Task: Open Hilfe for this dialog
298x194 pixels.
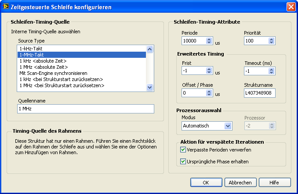Action: click(275, 183)
